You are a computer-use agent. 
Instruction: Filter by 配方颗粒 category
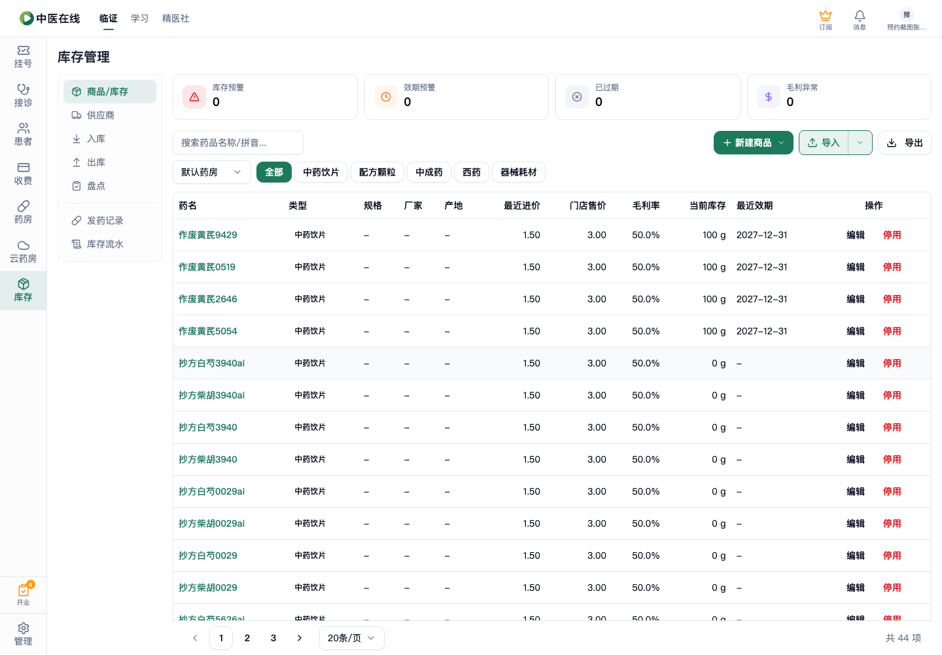click(377, 172)
